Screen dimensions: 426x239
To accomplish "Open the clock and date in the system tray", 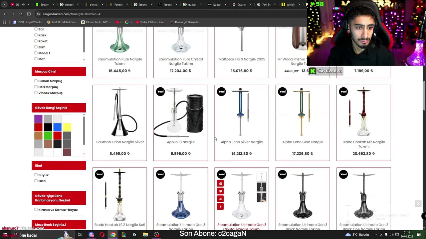I will click(407, 235).
